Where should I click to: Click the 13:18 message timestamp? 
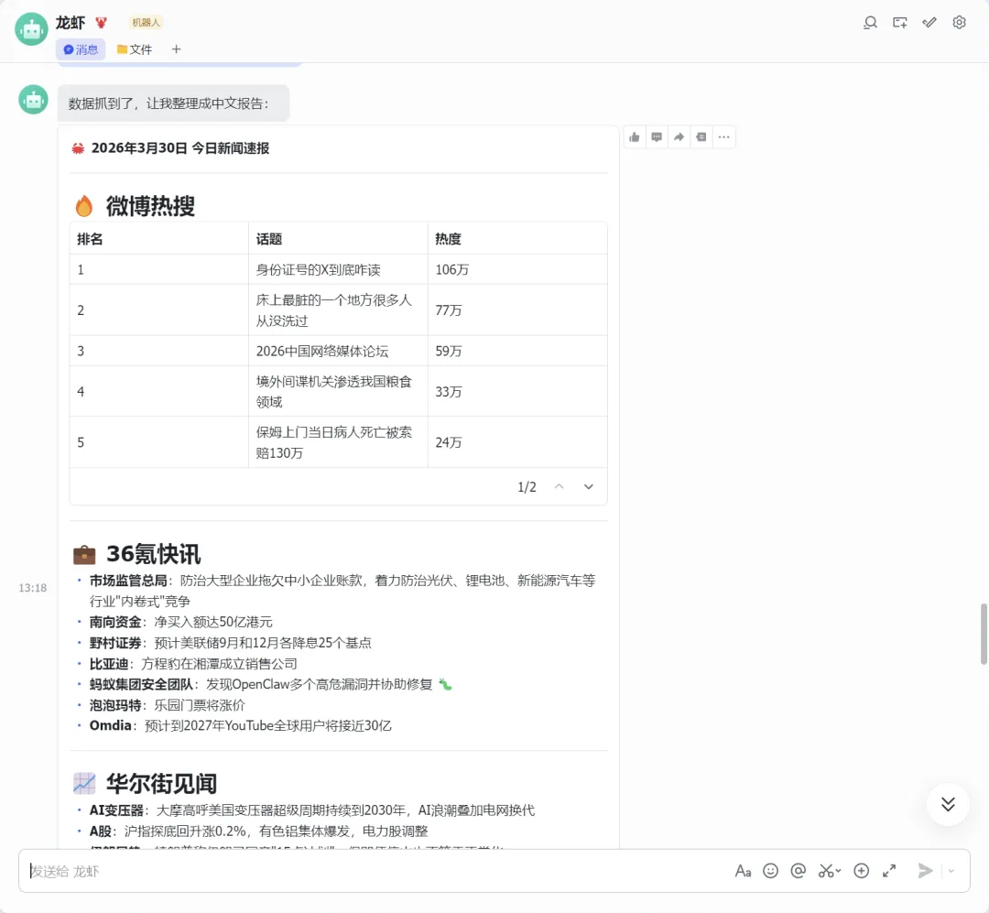(32, 588)
